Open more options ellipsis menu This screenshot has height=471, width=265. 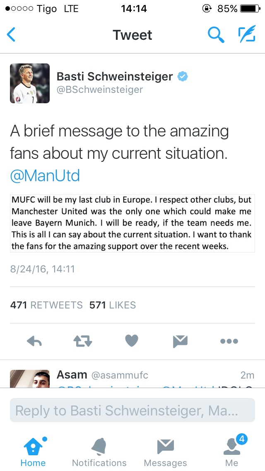tap(229, 341)
